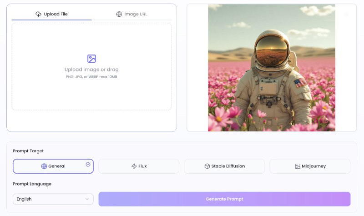Screen dimensions: 364x216
Task: Click the lightning bolt icon next to Flux
Action: pos(134,166)
